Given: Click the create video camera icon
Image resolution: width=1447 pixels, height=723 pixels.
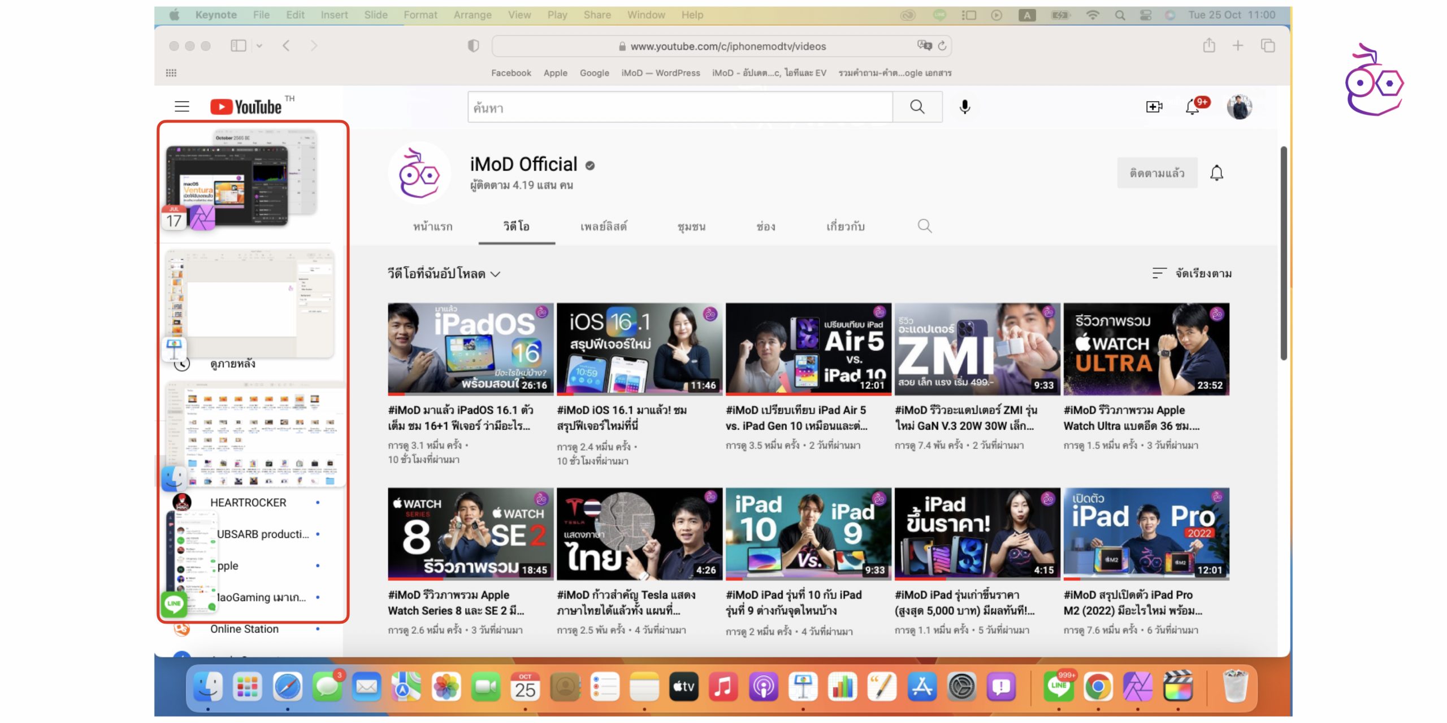Looking at the screenshot, I should point(1154,107).
